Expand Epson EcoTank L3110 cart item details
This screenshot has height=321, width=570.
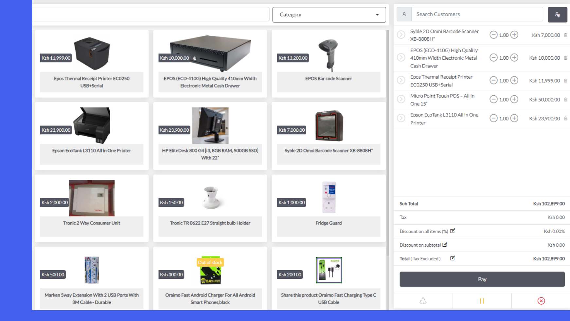pyautogui.click(x=401, y=118)
